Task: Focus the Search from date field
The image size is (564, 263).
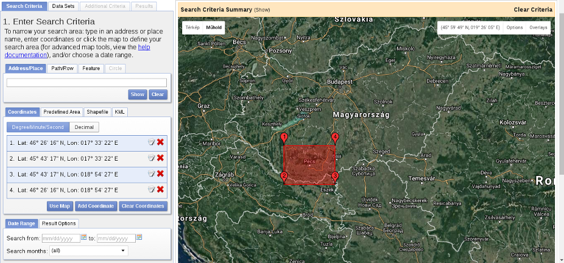Action: pos(61,238)
